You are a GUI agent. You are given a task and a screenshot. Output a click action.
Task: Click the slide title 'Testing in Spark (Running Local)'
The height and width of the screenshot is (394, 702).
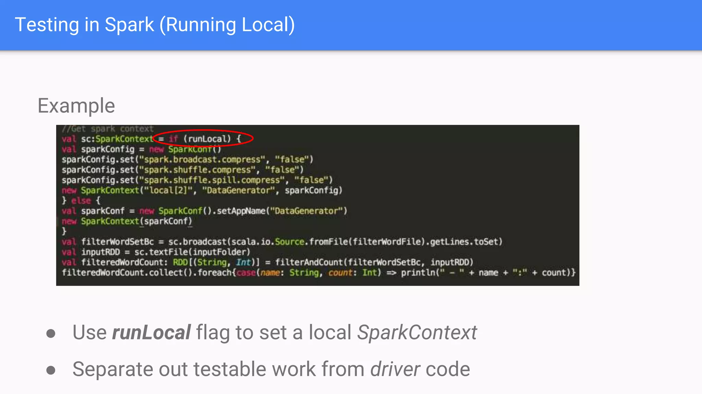click(x=155, y=25)
